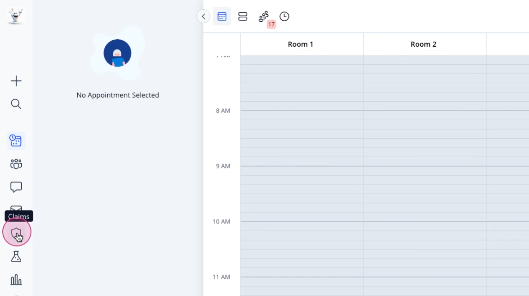Image resolution: width=529 pixels, height=296 pixels.
Task: Collapse the appointment panel with chevron
Action: (x=203, y=16)
